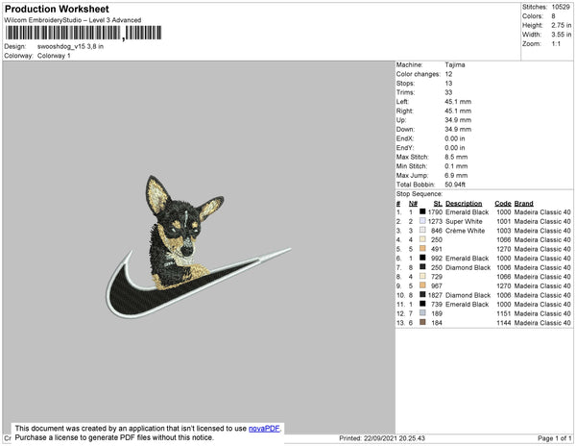Click the Machine value Tajima
The width and height of the screenshot is (576, 446).
455,64
